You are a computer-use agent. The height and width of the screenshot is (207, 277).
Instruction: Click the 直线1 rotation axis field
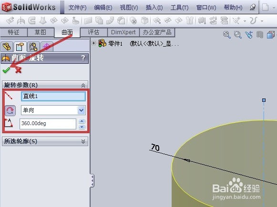[x=53, y=96]
